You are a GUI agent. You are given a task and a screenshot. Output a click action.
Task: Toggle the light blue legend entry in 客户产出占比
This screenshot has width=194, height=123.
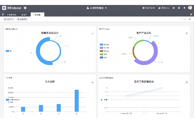tap(104, 44)
